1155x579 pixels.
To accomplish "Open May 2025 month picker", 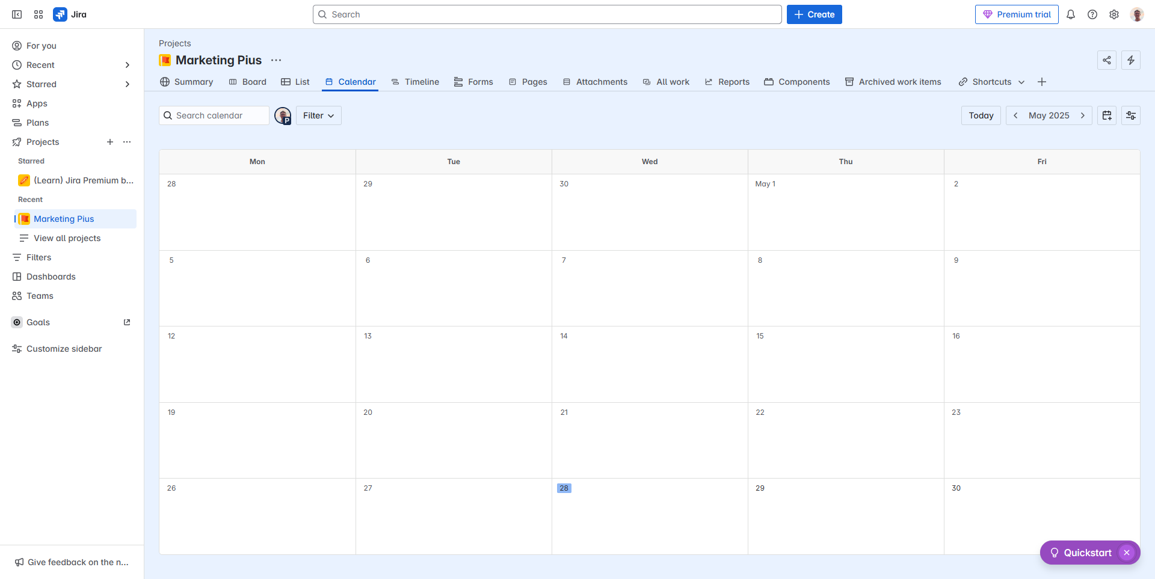I will click(1049, 115).
